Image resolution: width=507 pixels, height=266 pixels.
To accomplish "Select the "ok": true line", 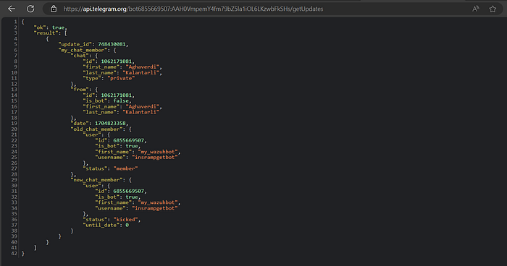I will tap(51, 27).
